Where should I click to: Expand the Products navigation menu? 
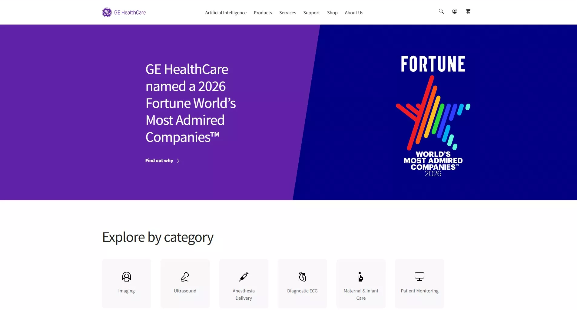pyautogui.click(x=263, y=12)
